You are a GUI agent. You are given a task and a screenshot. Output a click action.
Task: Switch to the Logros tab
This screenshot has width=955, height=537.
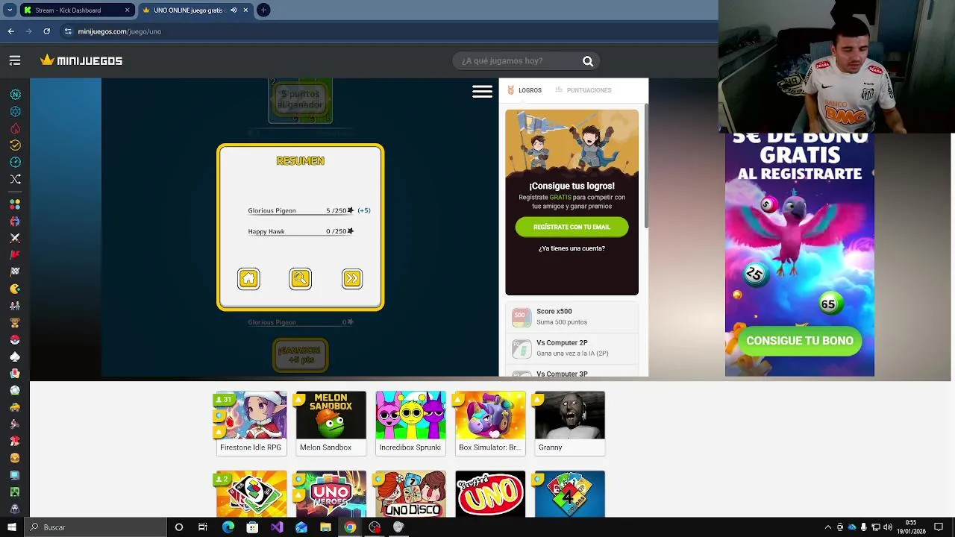pos(525,90)
